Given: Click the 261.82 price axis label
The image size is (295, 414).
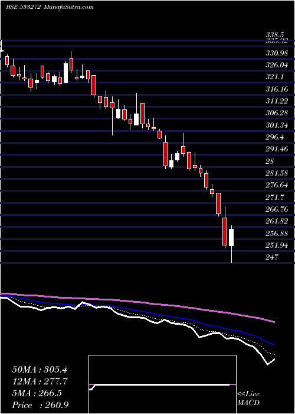Looking at the screenshot, I should 277,222.
